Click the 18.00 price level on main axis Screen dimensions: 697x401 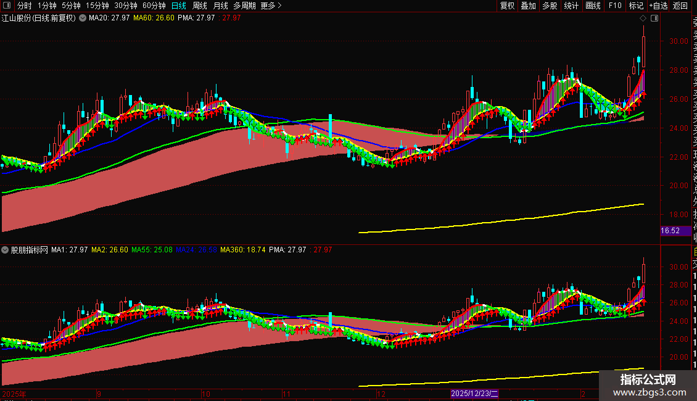coord(678,215)
